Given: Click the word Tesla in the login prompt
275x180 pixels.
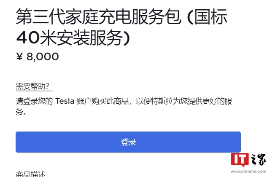Looking at the screenshot, I should [x=65, y=101].
